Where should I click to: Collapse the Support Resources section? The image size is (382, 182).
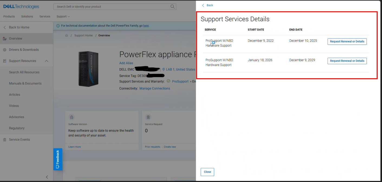[x=47, y=61]
